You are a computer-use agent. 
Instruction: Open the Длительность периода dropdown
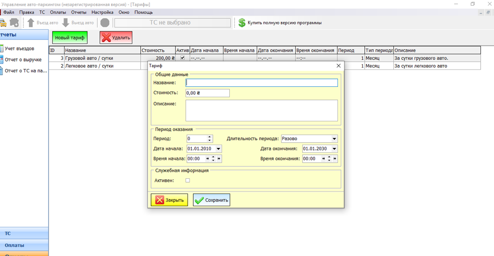334,139
